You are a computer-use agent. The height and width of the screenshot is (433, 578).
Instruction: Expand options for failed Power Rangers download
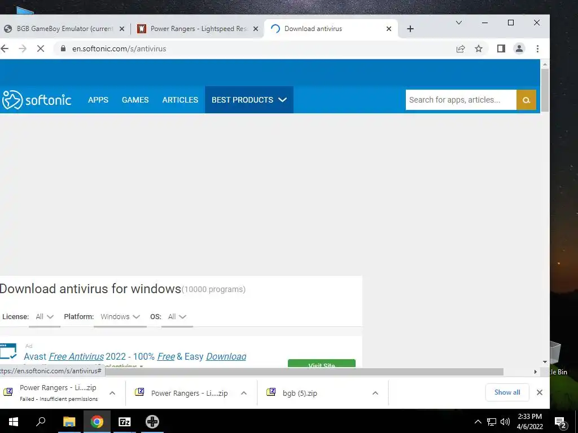(112, 393)
